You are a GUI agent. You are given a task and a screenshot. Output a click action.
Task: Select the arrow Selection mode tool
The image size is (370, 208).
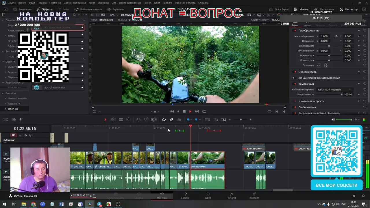click(106, 120)
